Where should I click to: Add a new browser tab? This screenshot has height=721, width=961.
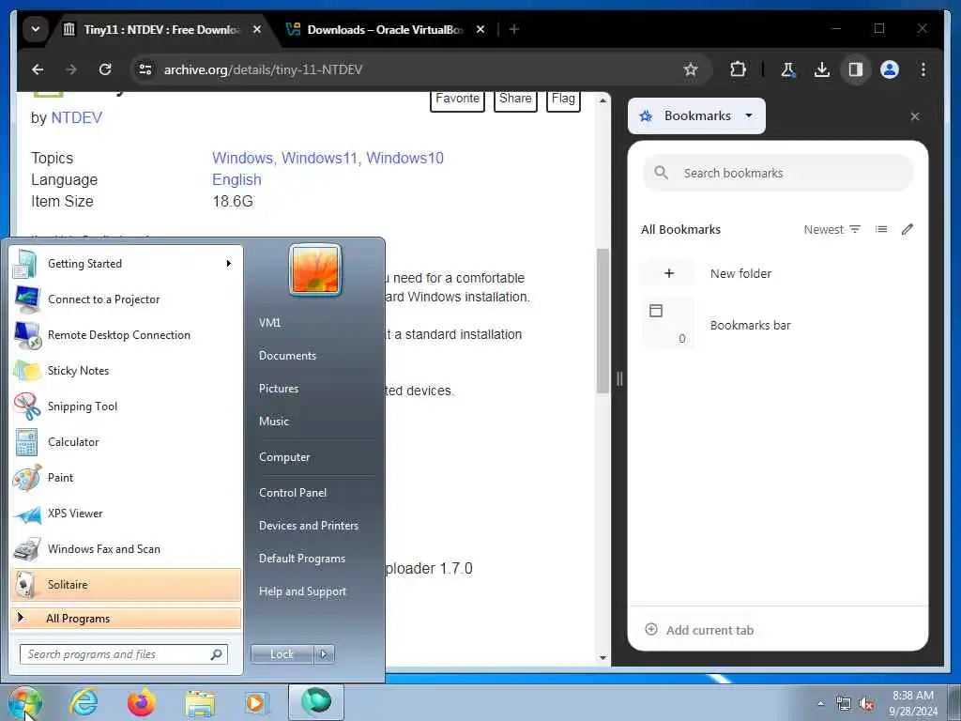(514, 29)
